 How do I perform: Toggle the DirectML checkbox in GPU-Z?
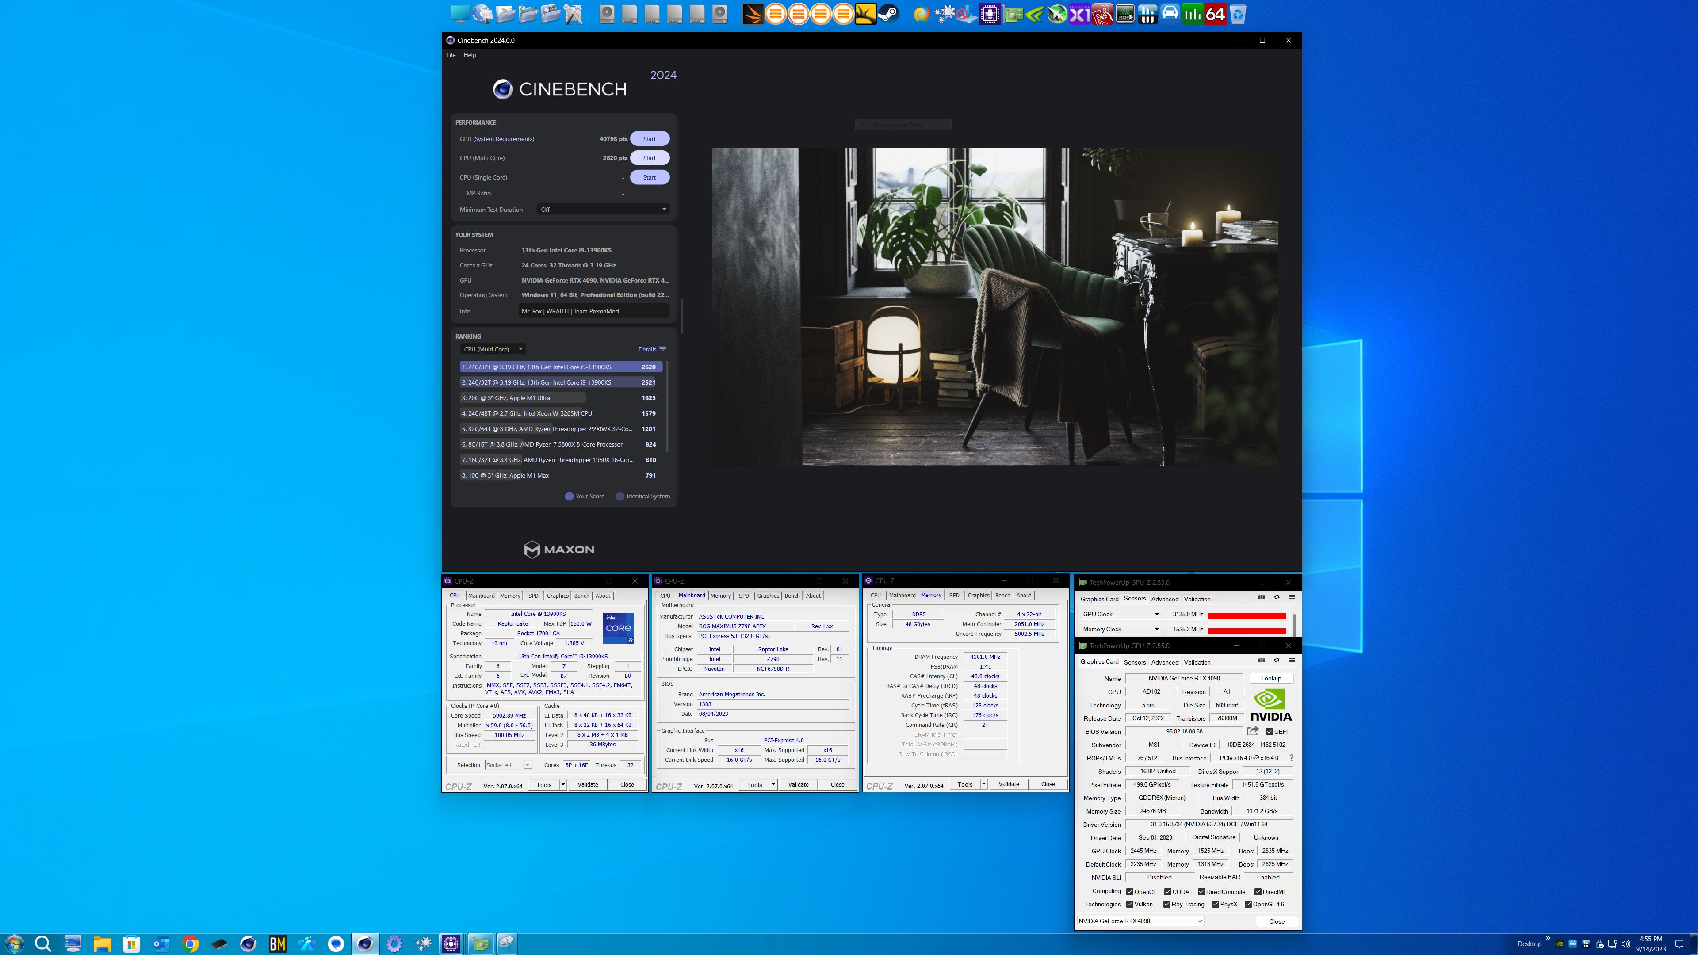pyautogui.click(x=1258, y=892)
